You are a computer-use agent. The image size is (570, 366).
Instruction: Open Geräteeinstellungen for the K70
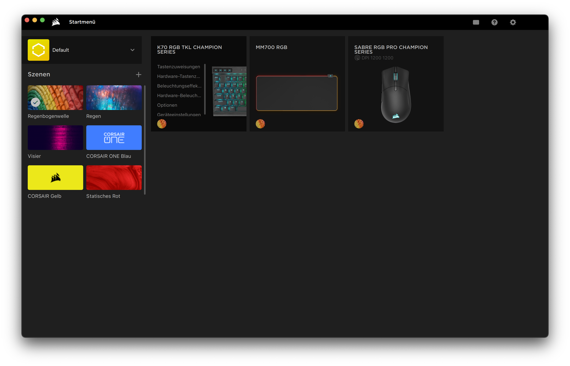coord(179,115)
